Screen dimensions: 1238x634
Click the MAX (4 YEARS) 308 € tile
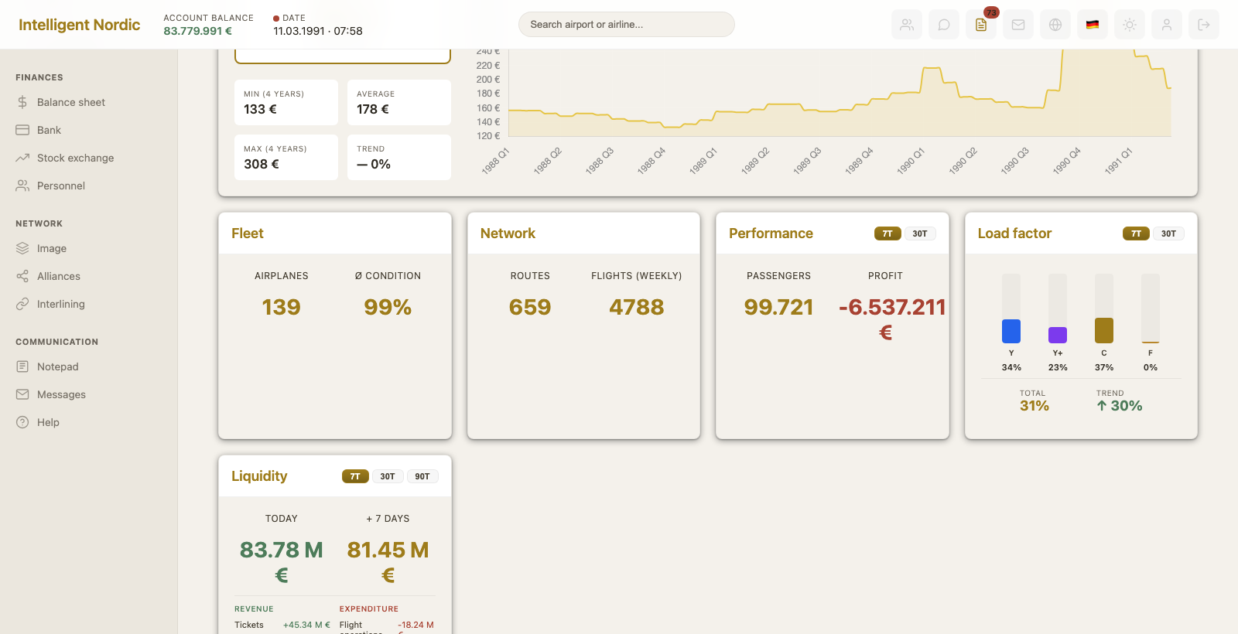point(286,157)
